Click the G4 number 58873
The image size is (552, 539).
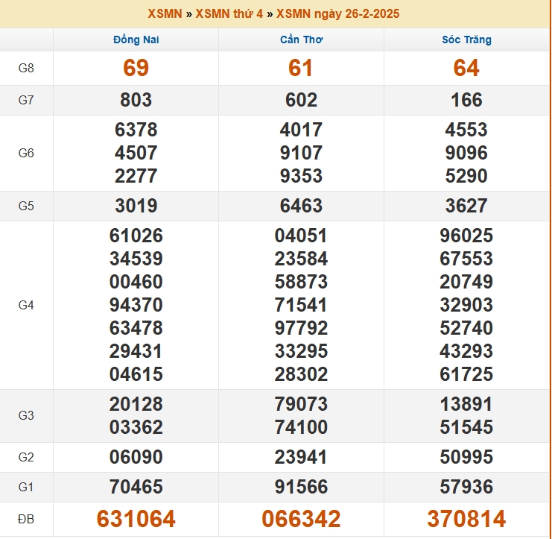point(301,282)
